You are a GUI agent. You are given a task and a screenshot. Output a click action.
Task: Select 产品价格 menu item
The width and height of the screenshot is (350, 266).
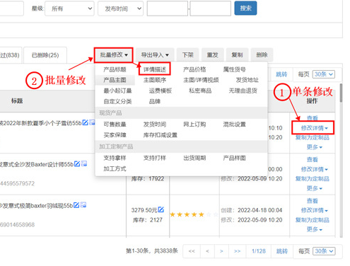click(194, 69)
